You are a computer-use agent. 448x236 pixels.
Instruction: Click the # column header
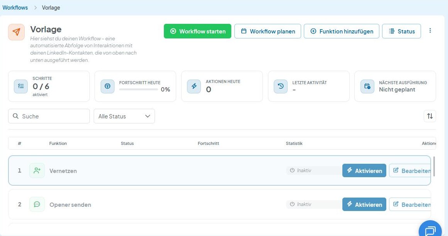(19, 143)
